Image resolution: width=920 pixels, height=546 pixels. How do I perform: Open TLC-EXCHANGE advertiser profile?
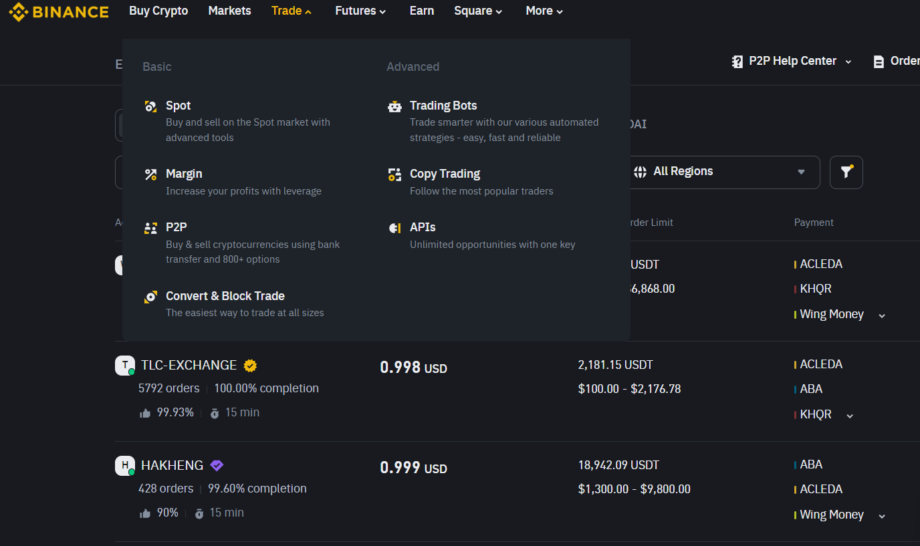coord(189,366)
